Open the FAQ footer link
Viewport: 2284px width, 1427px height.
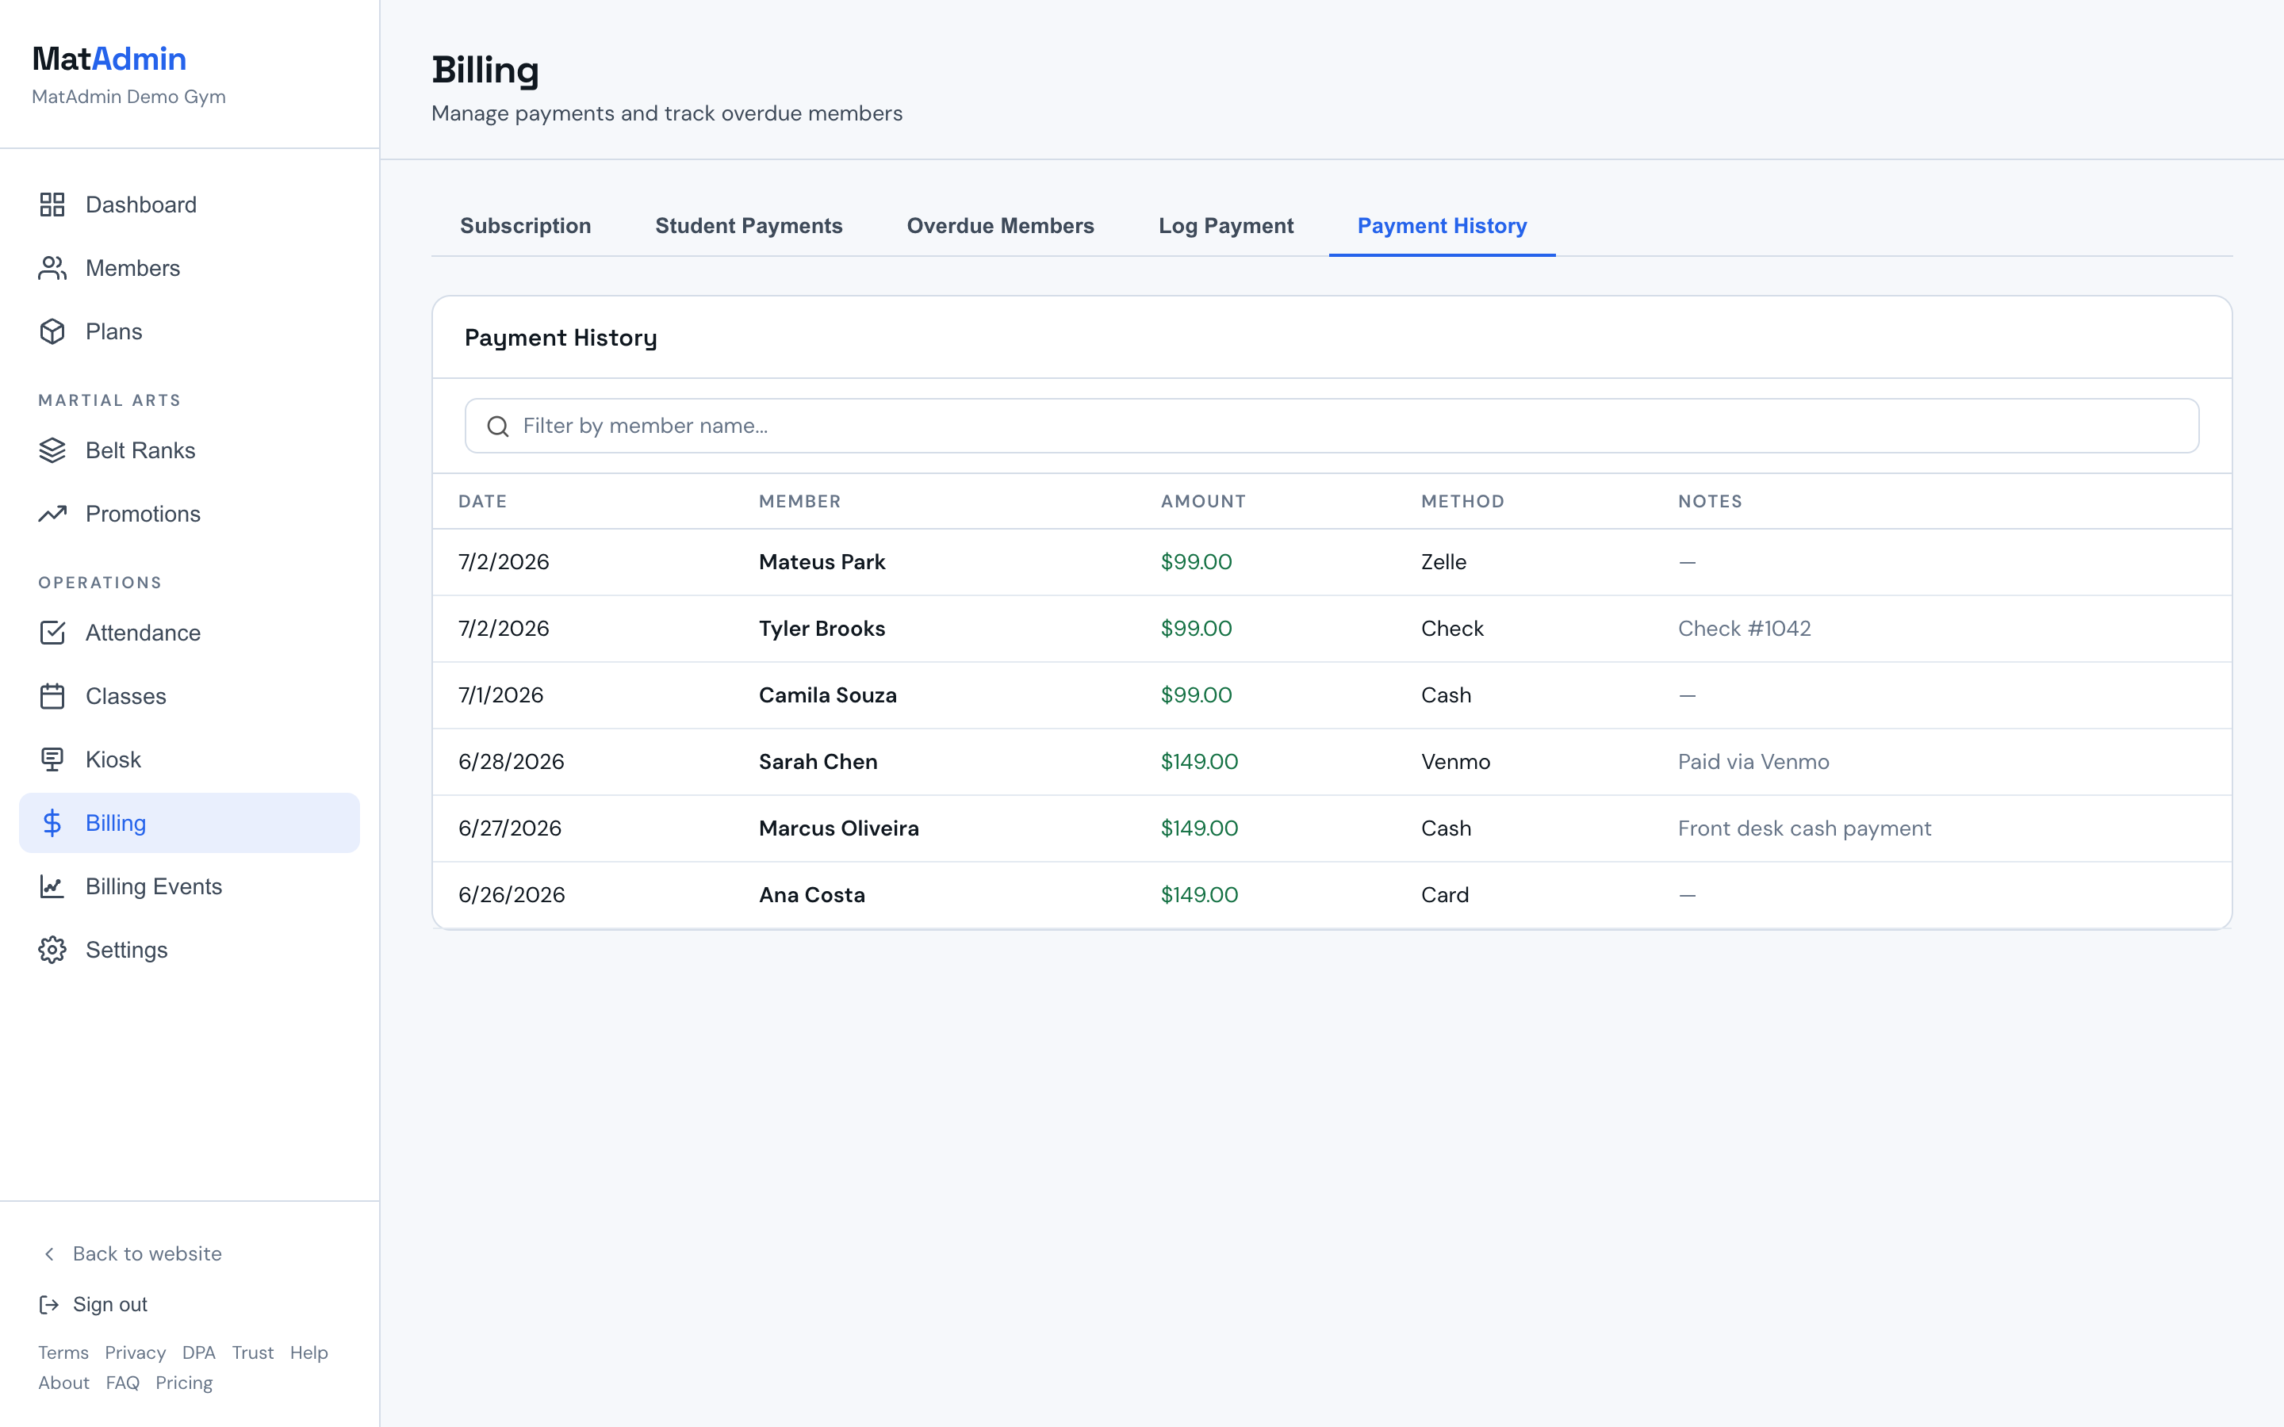(x=122, y=1383)
